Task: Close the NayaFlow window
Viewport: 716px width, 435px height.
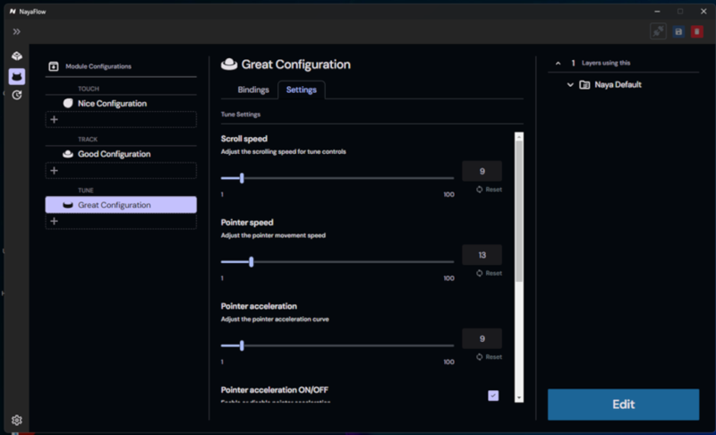Action: point(703,12)
